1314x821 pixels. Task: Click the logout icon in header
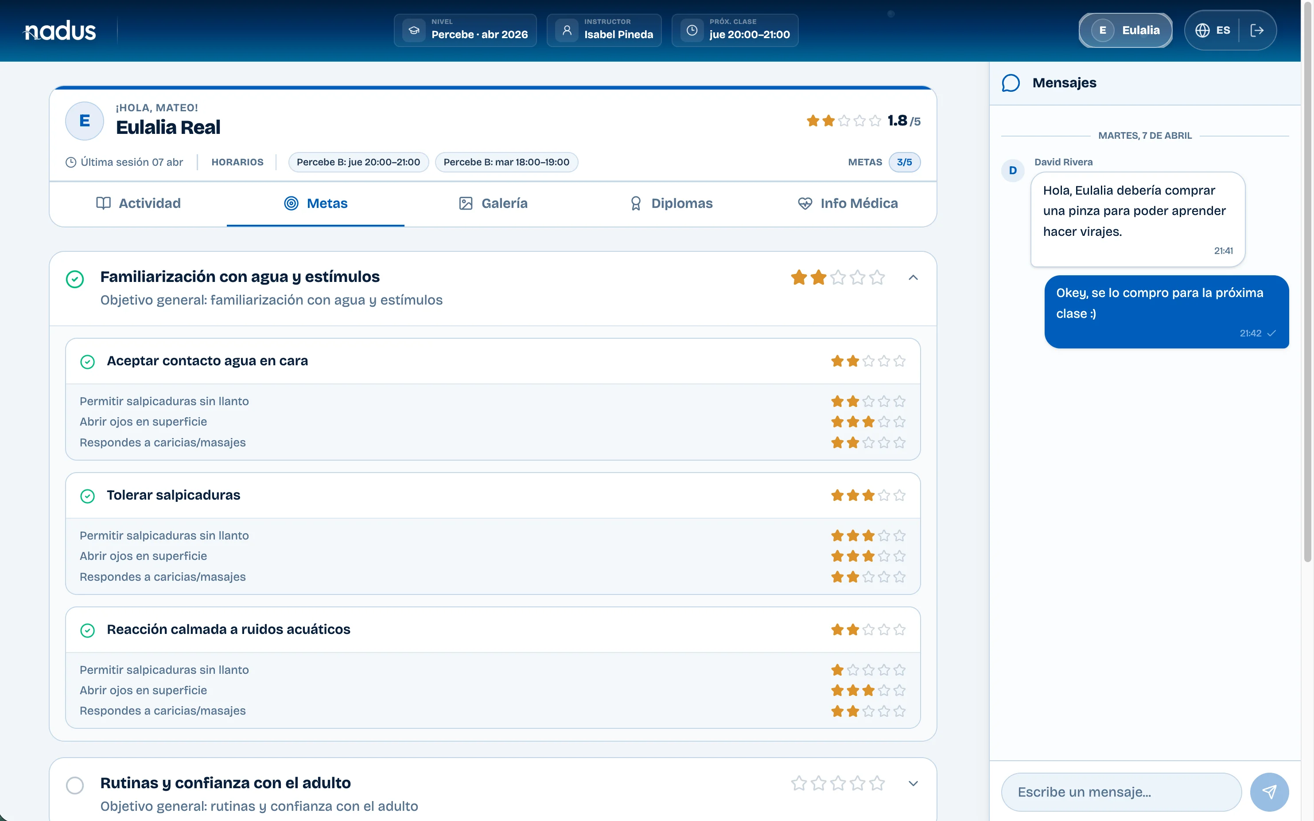[1256, 31]
